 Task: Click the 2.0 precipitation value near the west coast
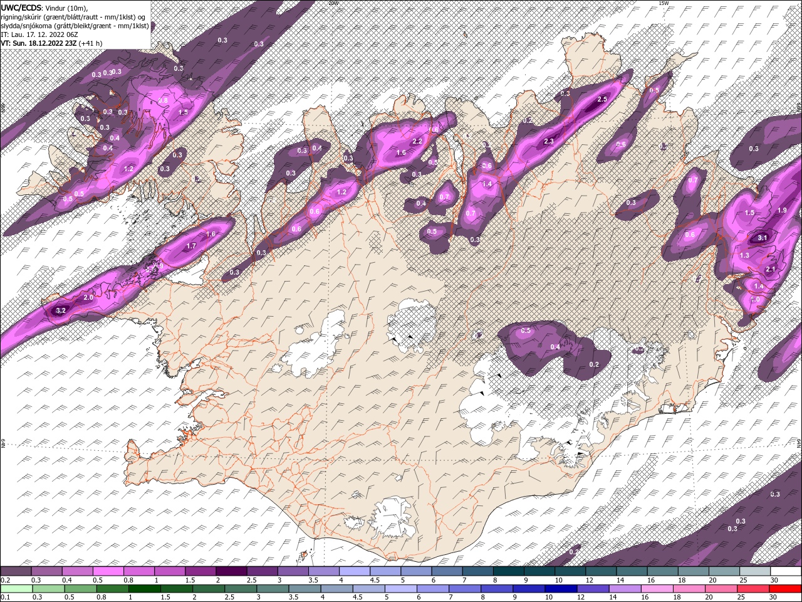[x=88, y=297]
